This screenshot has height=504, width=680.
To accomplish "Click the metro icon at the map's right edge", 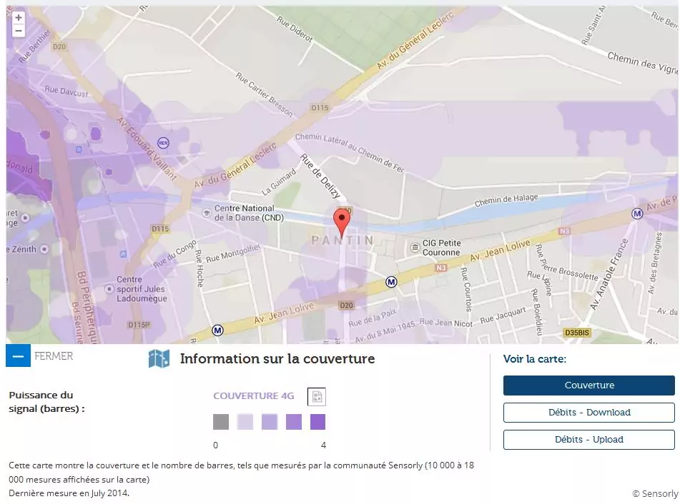I will tap(637, 213).
